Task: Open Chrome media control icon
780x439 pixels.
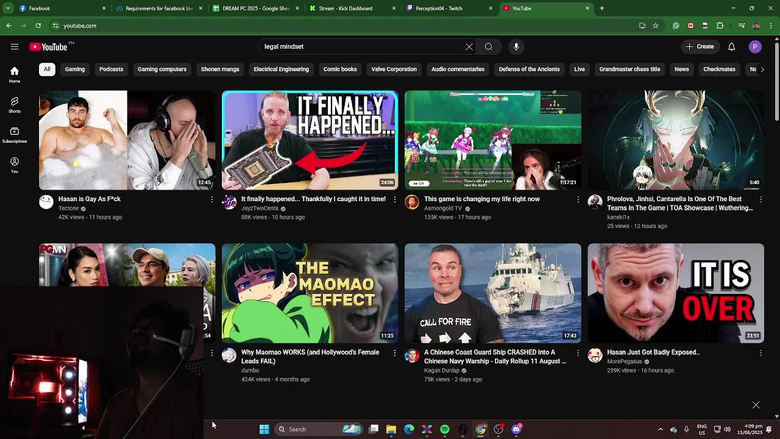Action: pyautogui.click(x=741, y=26)
